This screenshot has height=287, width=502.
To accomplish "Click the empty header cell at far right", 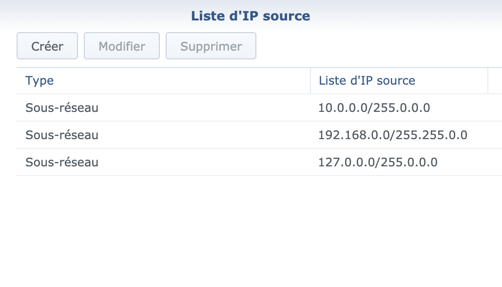I will [495, 81].
